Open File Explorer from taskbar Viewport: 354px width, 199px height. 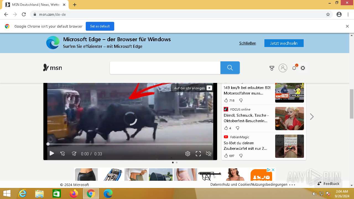[x=40, y=194]
